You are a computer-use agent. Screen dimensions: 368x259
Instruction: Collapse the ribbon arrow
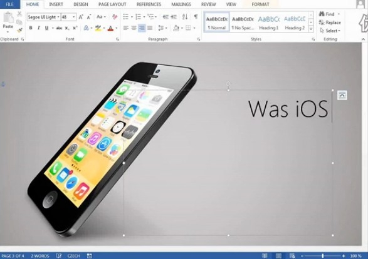pyautogui.click(x=364, y=39)
